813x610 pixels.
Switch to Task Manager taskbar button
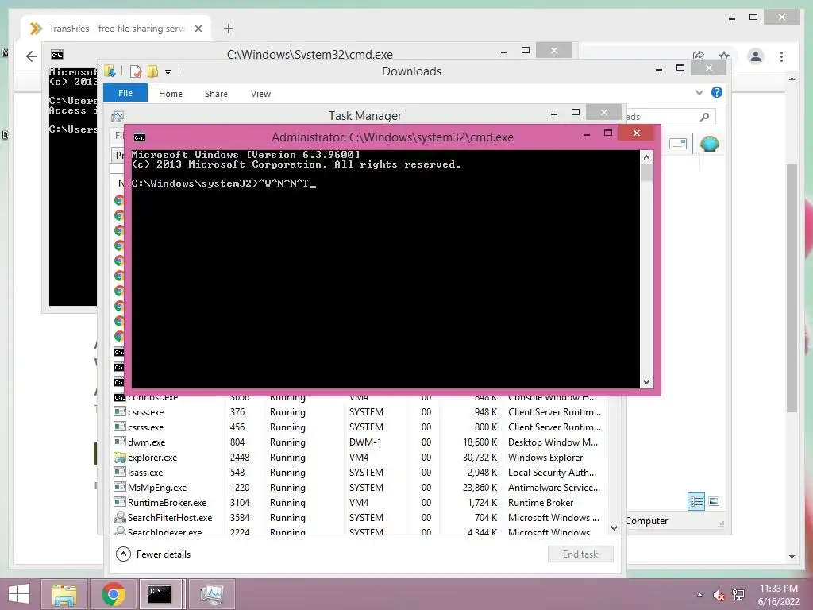tap(211, 594)
